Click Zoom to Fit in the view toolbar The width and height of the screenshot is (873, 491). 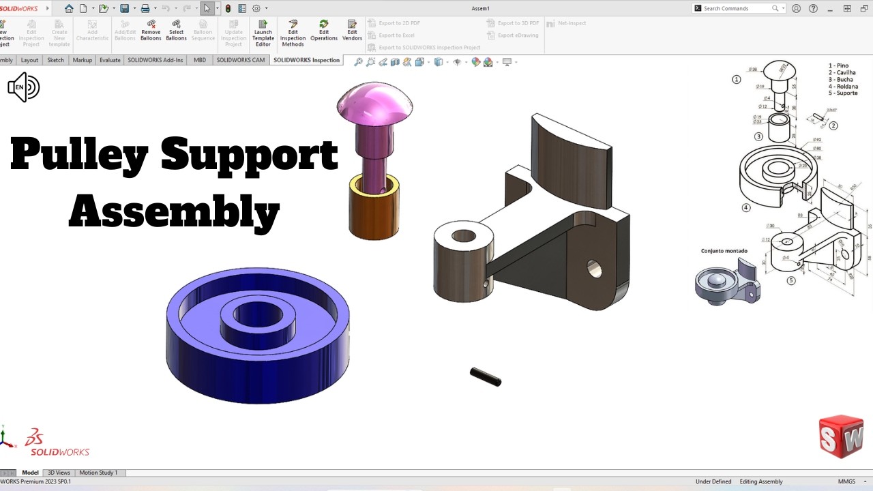(358, 62)
